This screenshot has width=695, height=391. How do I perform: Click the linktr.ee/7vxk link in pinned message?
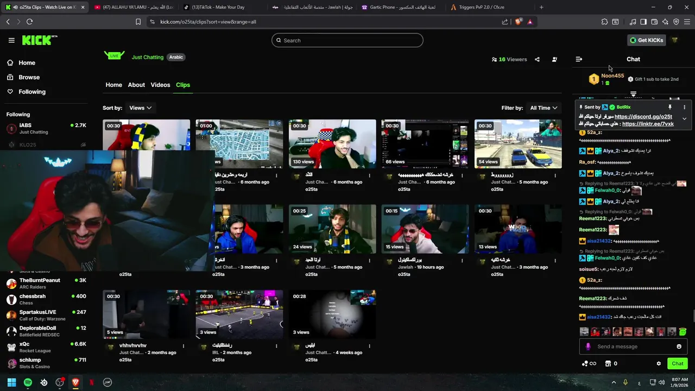point(648,124)
